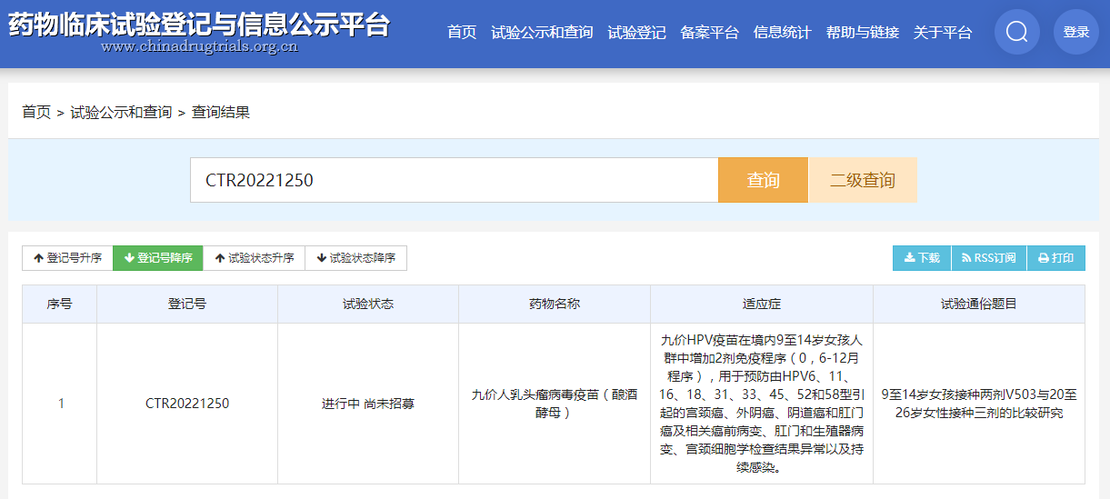Select 登记号降序 descending sort

click(x=158, y=258)
